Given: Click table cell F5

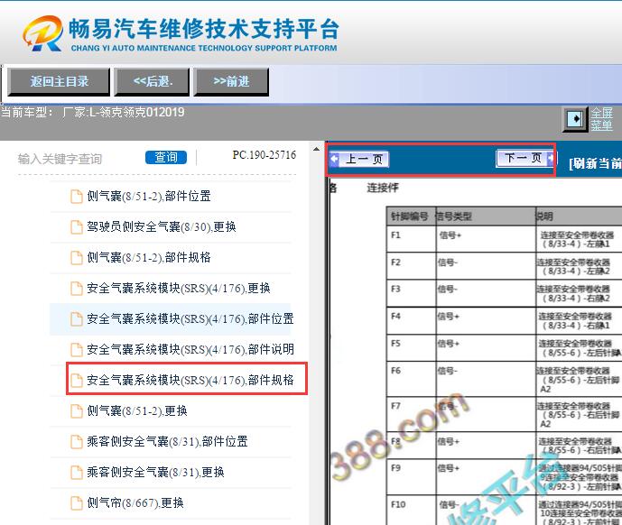Looking at the screenshot, I should pyautogui.click(x=412, y=348).
